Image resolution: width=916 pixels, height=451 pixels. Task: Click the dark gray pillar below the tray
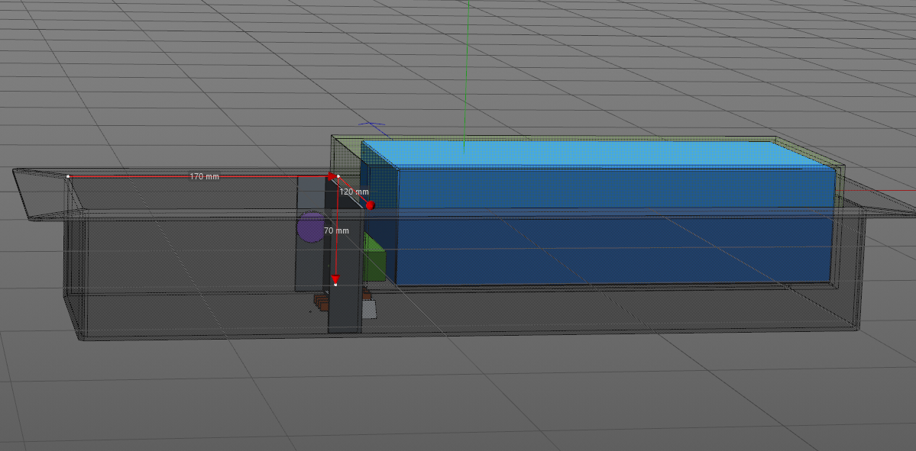coord(344,313)
